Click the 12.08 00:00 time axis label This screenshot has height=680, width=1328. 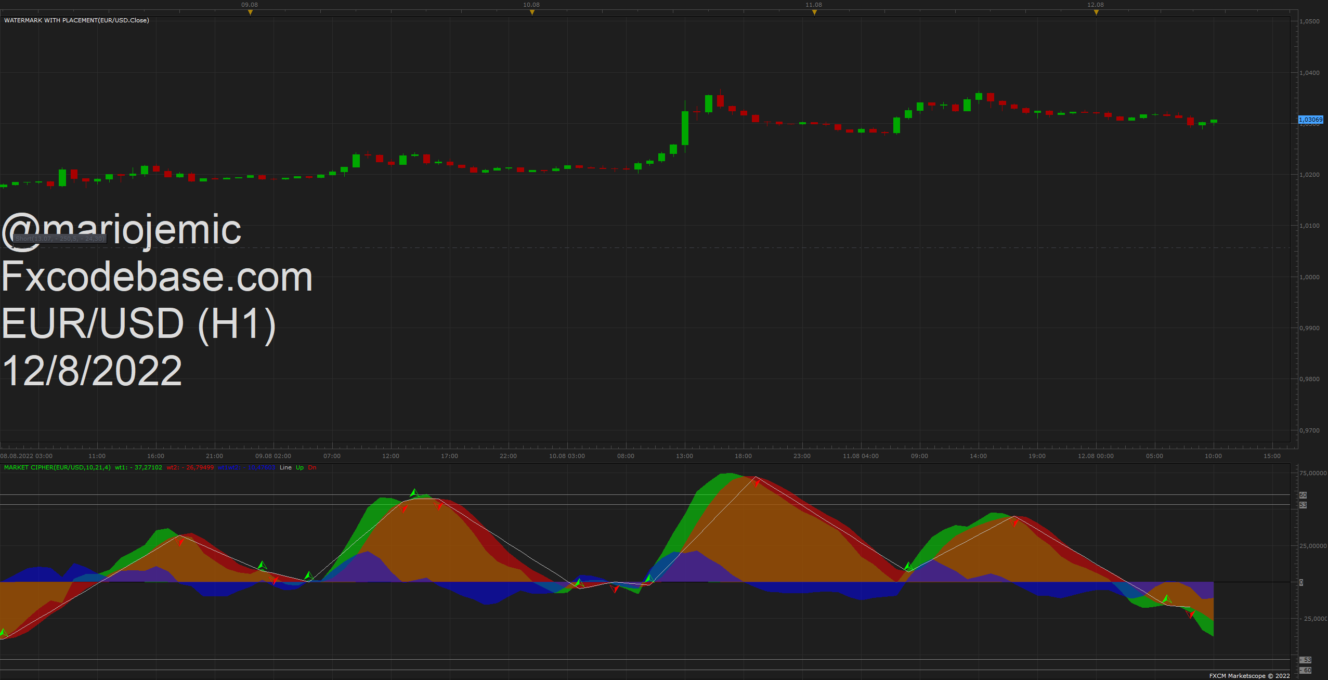pos(1096,456)
